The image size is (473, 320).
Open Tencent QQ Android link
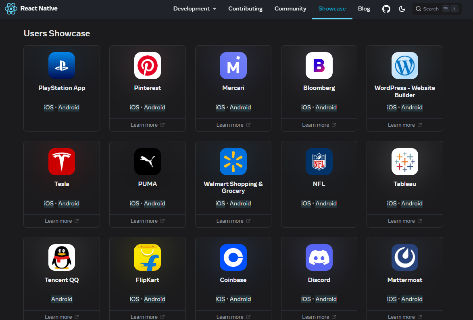[x=62, y=299]
